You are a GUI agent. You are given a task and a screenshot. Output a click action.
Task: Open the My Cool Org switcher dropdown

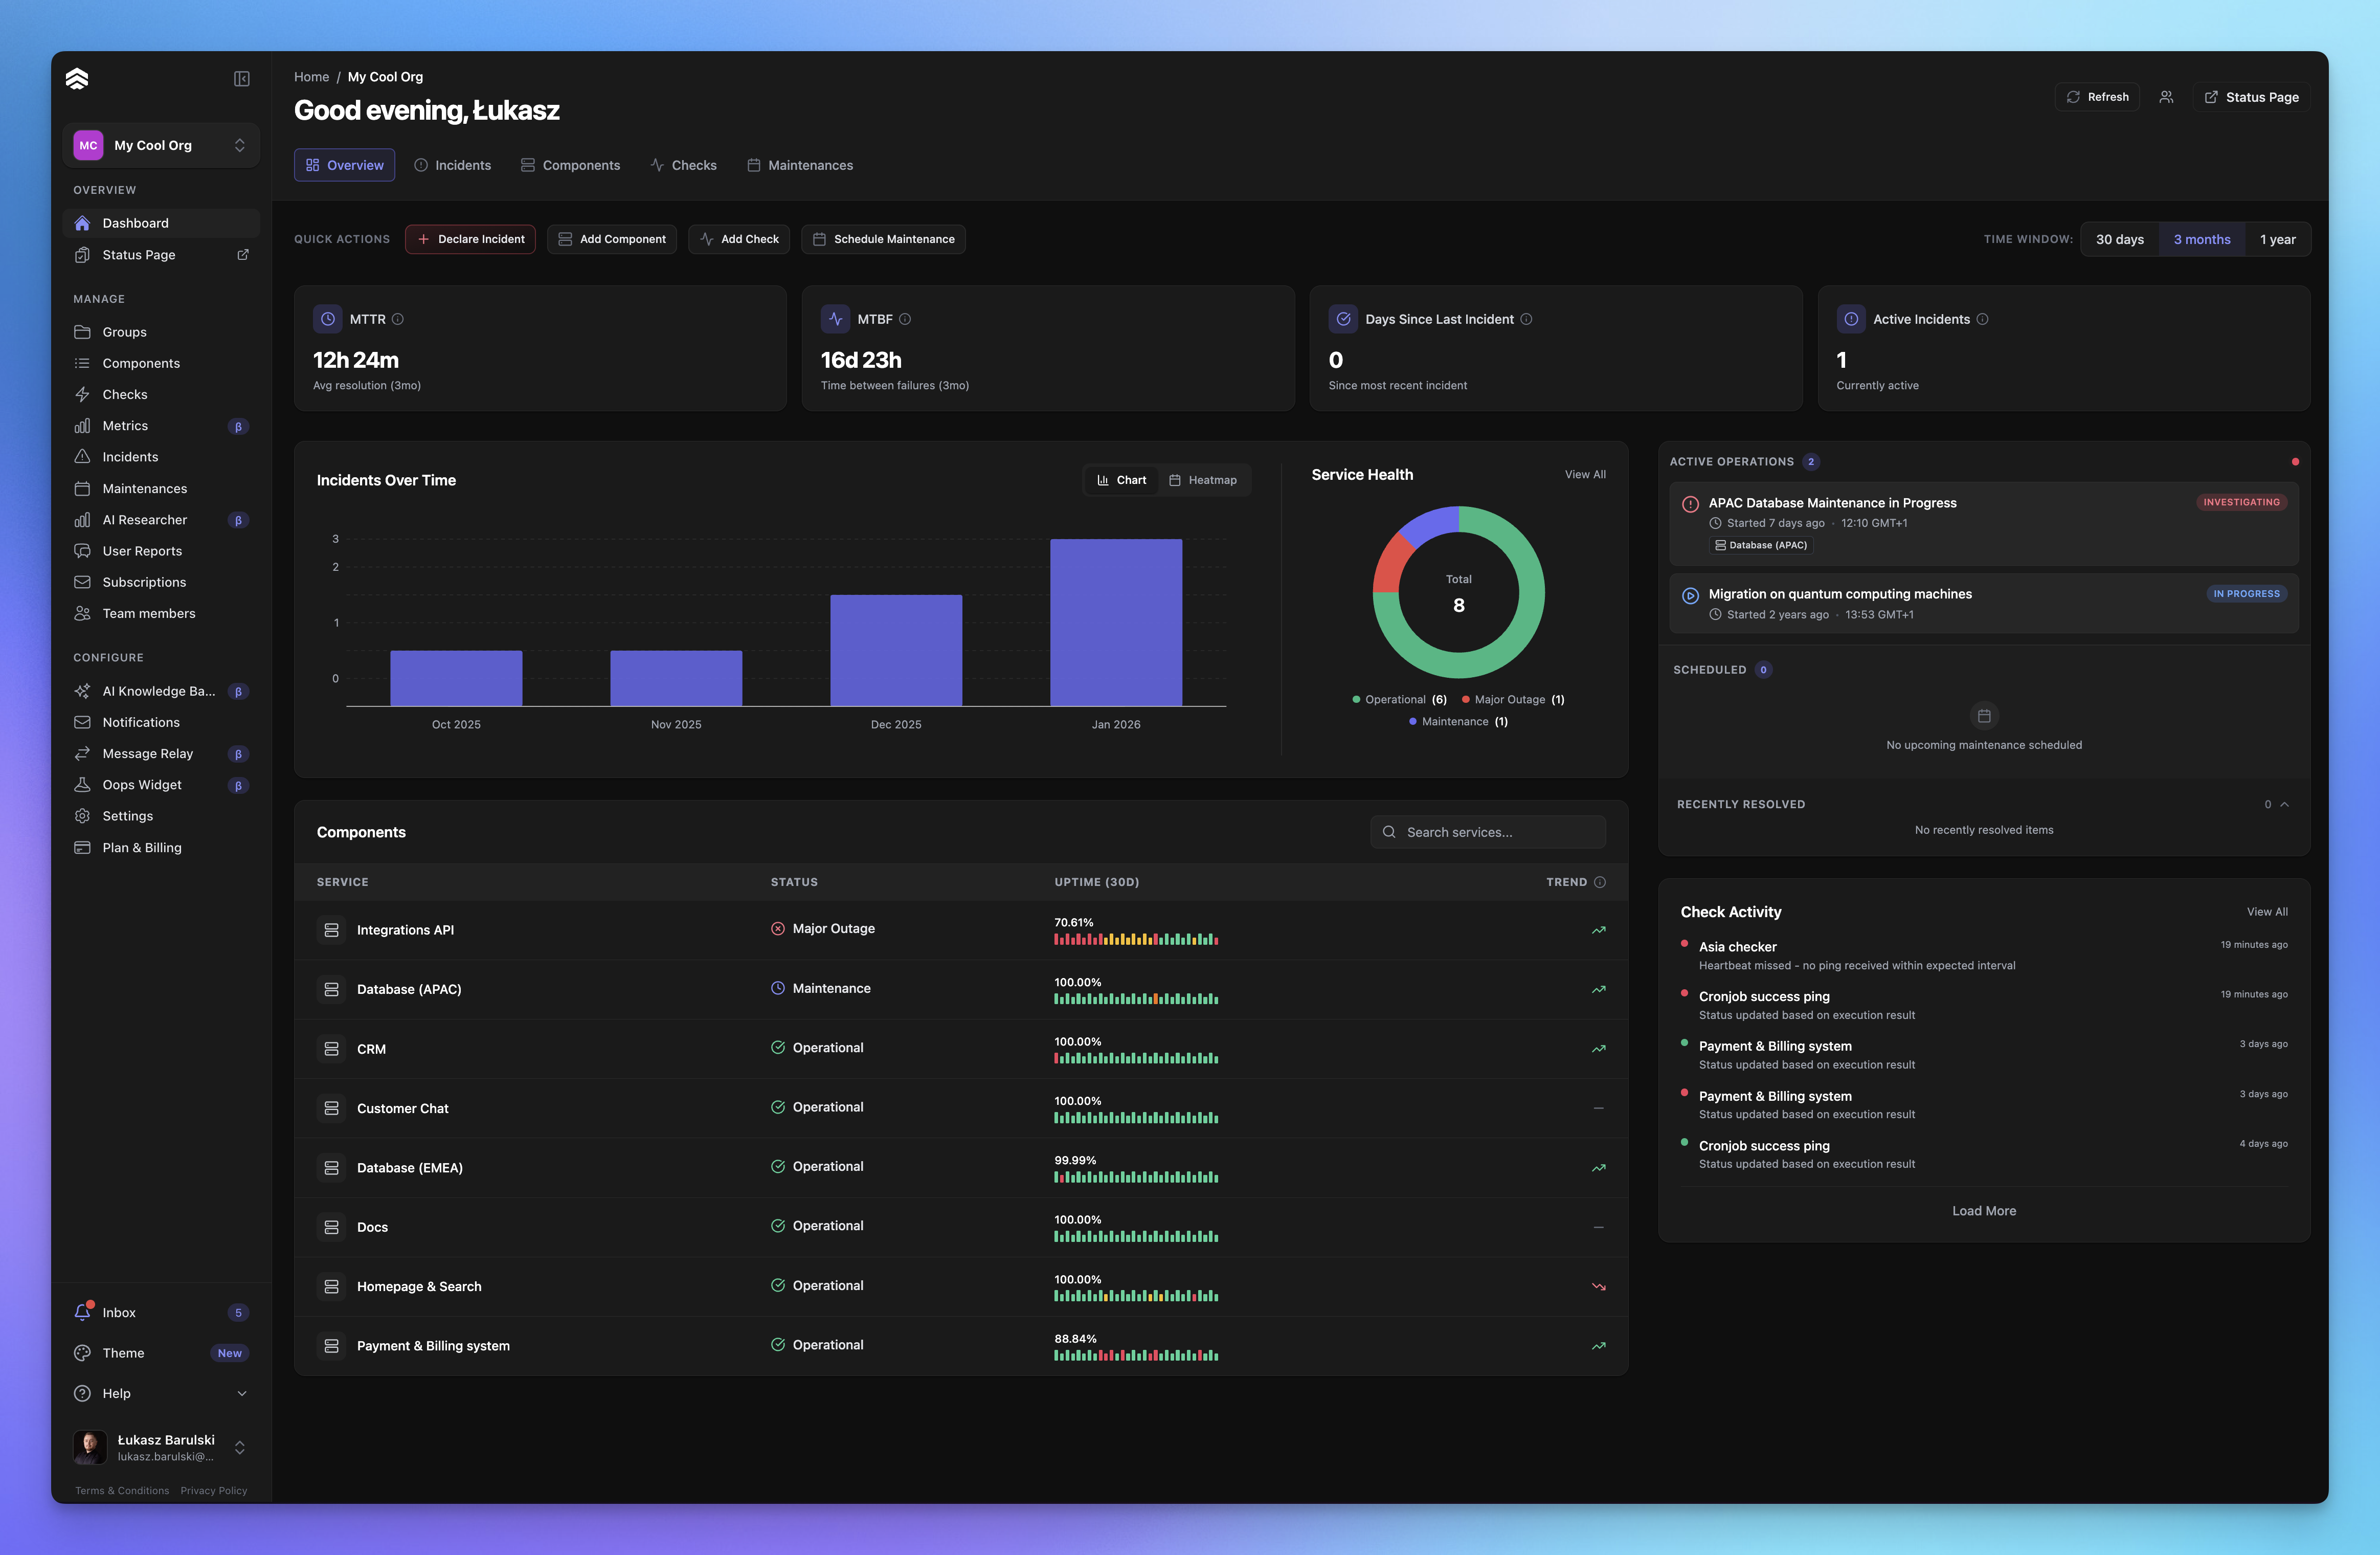click(x=160, y=145)
